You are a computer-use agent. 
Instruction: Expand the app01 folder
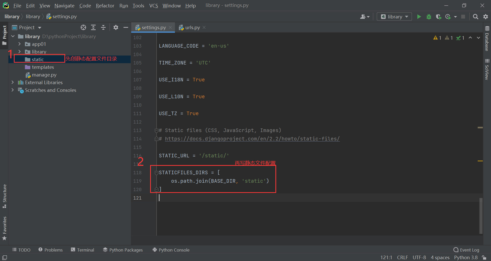pos(19,44)
